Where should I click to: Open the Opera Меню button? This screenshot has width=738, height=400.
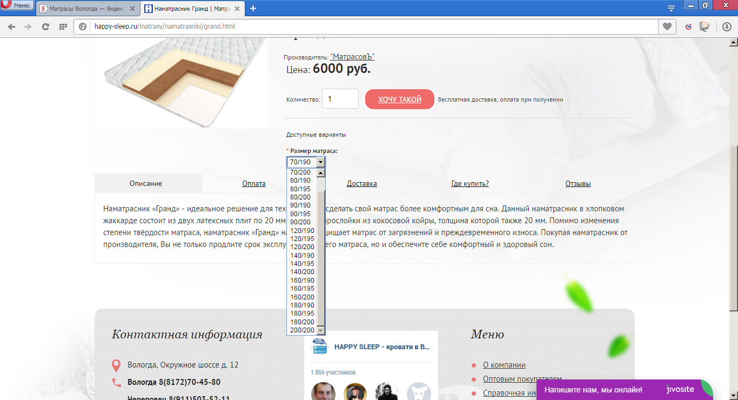(17, 5)
